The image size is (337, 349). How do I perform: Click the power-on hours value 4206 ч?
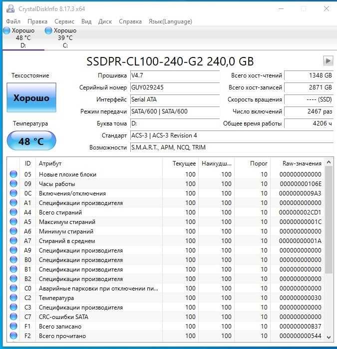309,123
